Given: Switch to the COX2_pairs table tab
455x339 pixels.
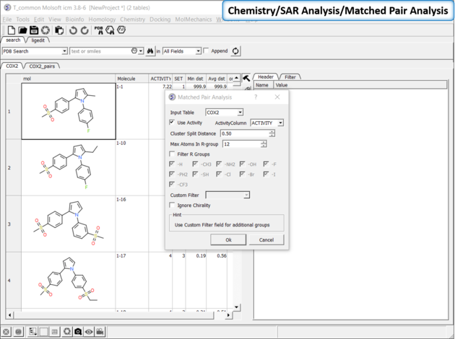Looking at the screenshot, I should pos(43,66).
